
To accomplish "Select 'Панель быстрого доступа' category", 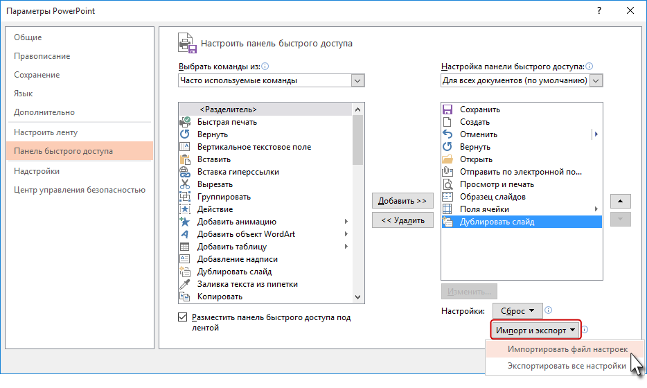I will [80, 151].
